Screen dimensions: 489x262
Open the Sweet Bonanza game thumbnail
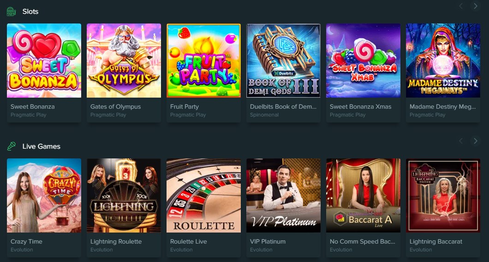pyautogui.click(x=44, y=61)
